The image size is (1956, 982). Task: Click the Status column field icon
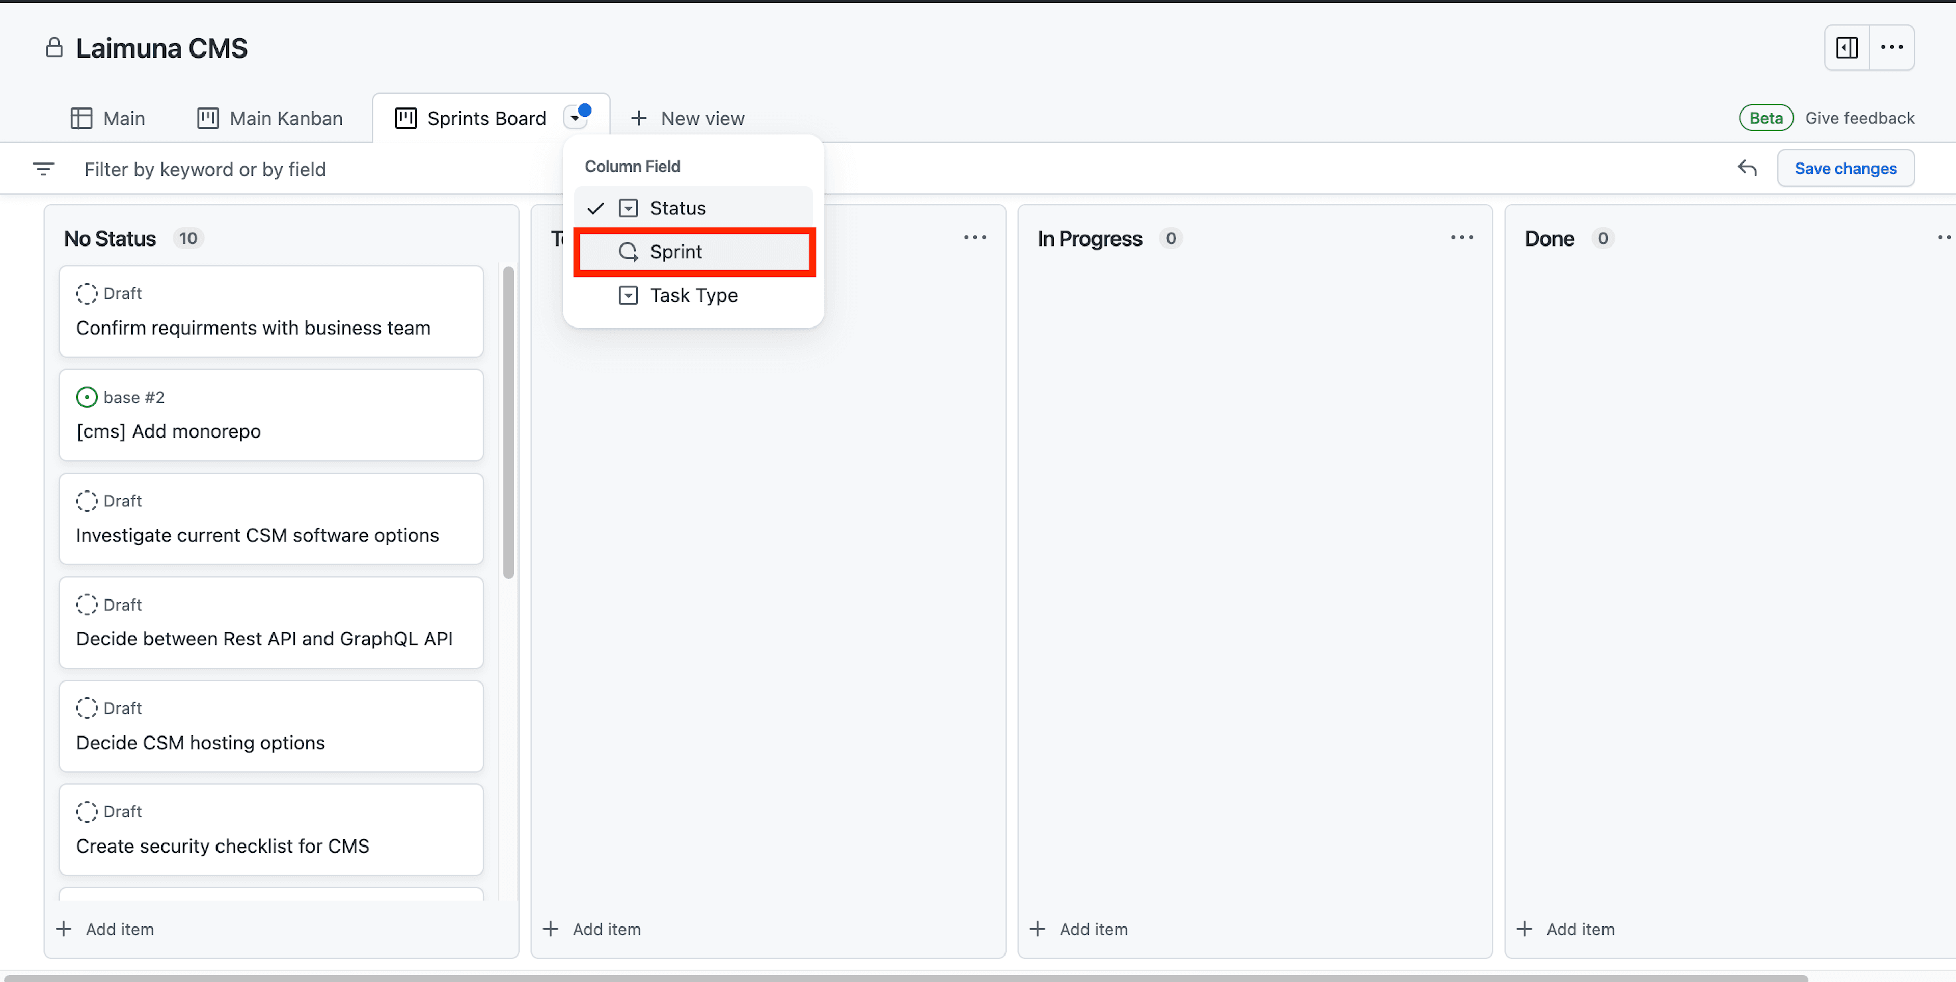[x=628, y=208]
